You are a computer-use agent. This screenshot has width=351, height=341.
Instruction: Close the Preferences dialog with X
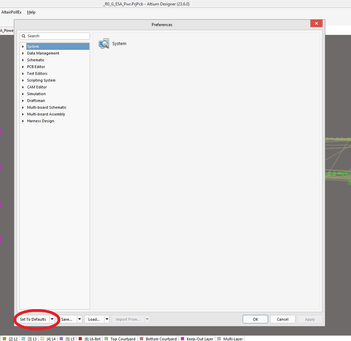click(316, 23)
